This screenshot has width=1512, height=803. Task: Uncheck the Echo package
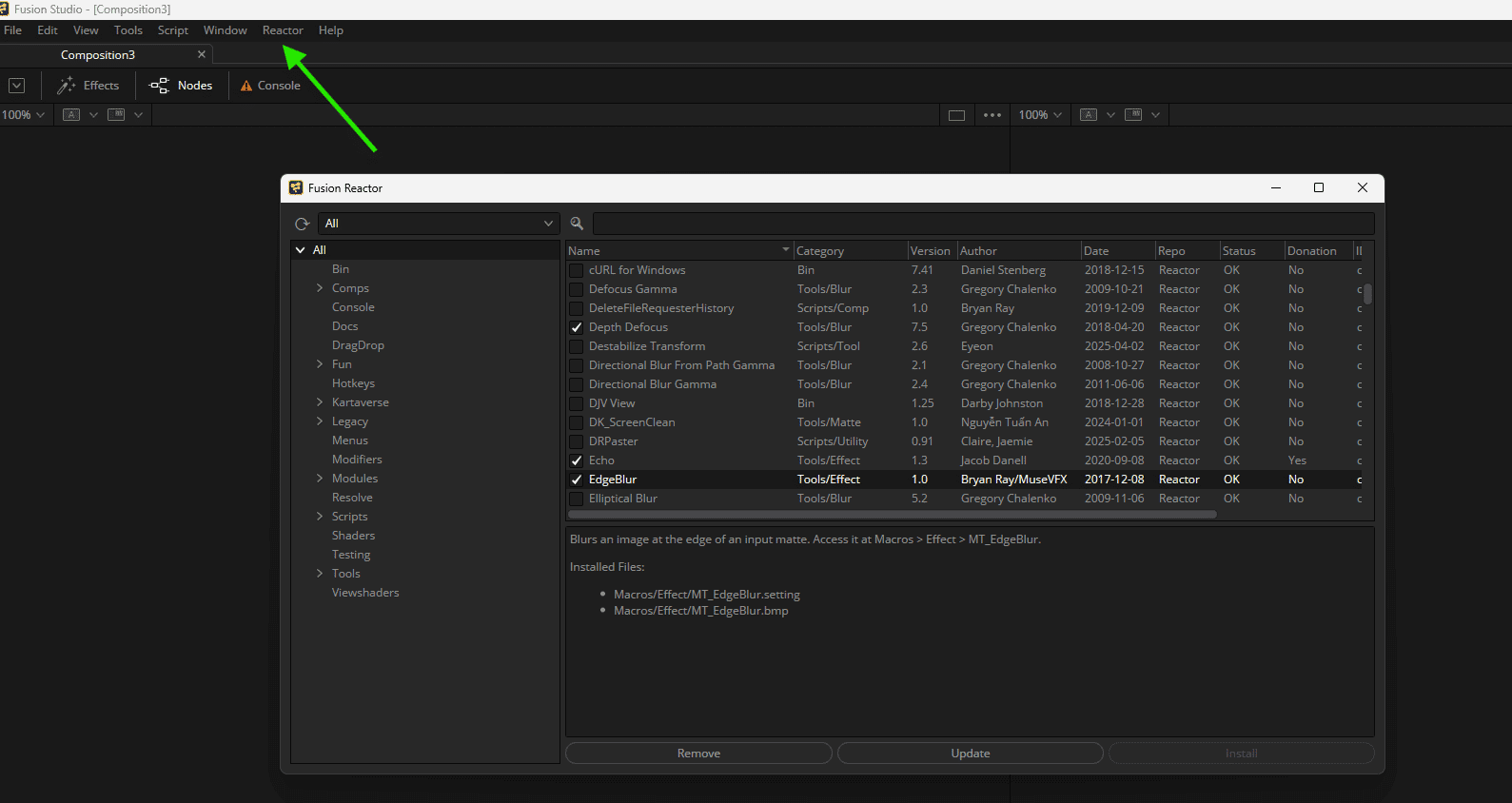[x=576, y=460]
